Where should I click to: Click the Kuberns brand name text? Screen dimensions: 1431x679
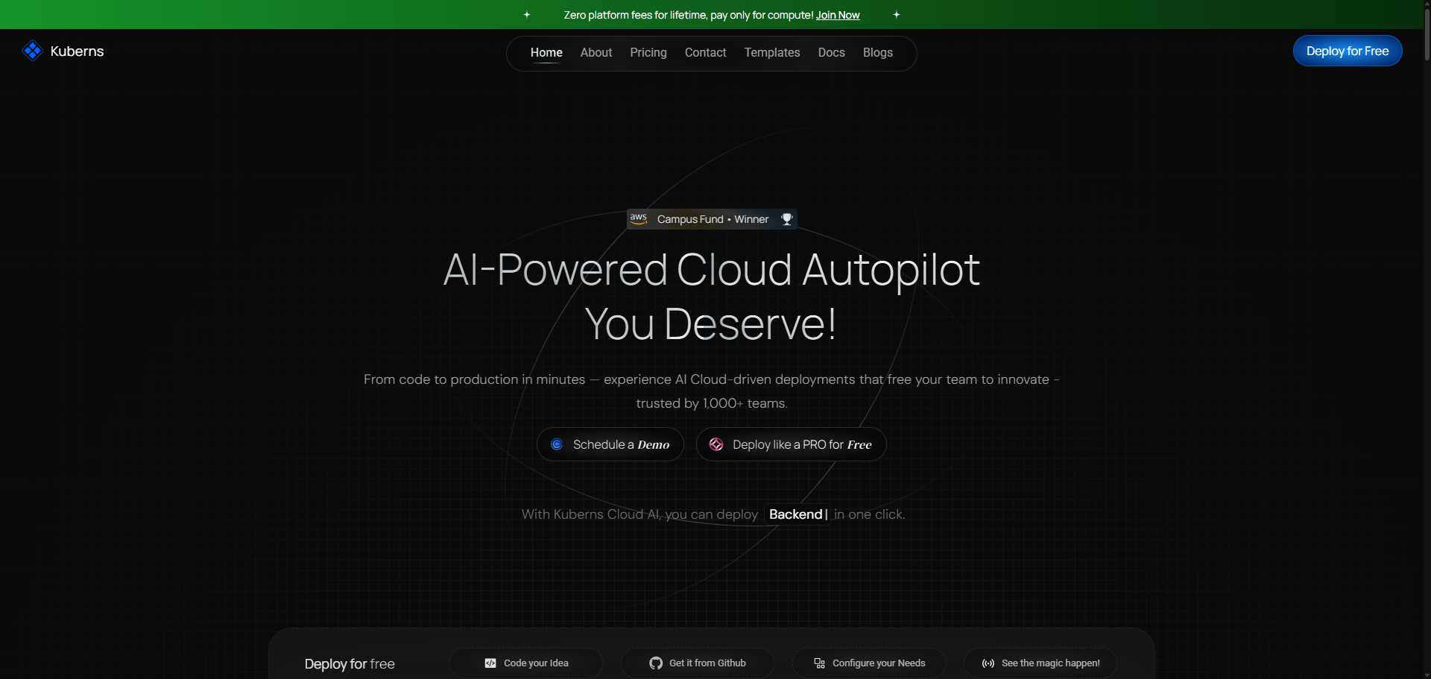(x=77, y=51)
